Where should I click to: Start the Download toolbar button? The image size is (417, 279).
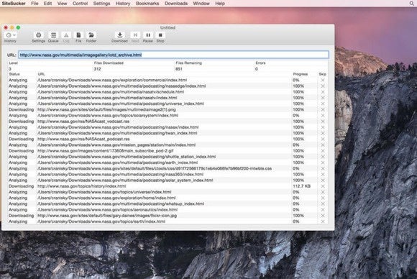point(119,35)
